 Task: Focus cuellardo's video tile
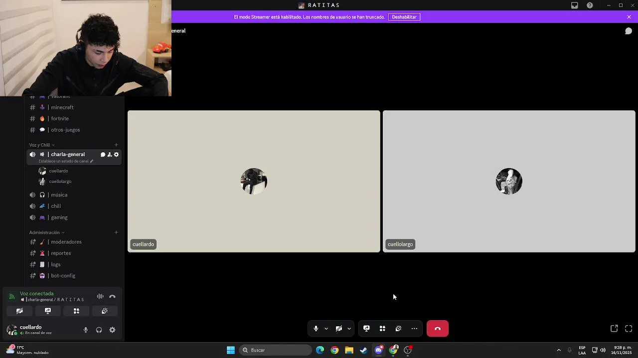point(254,181)
